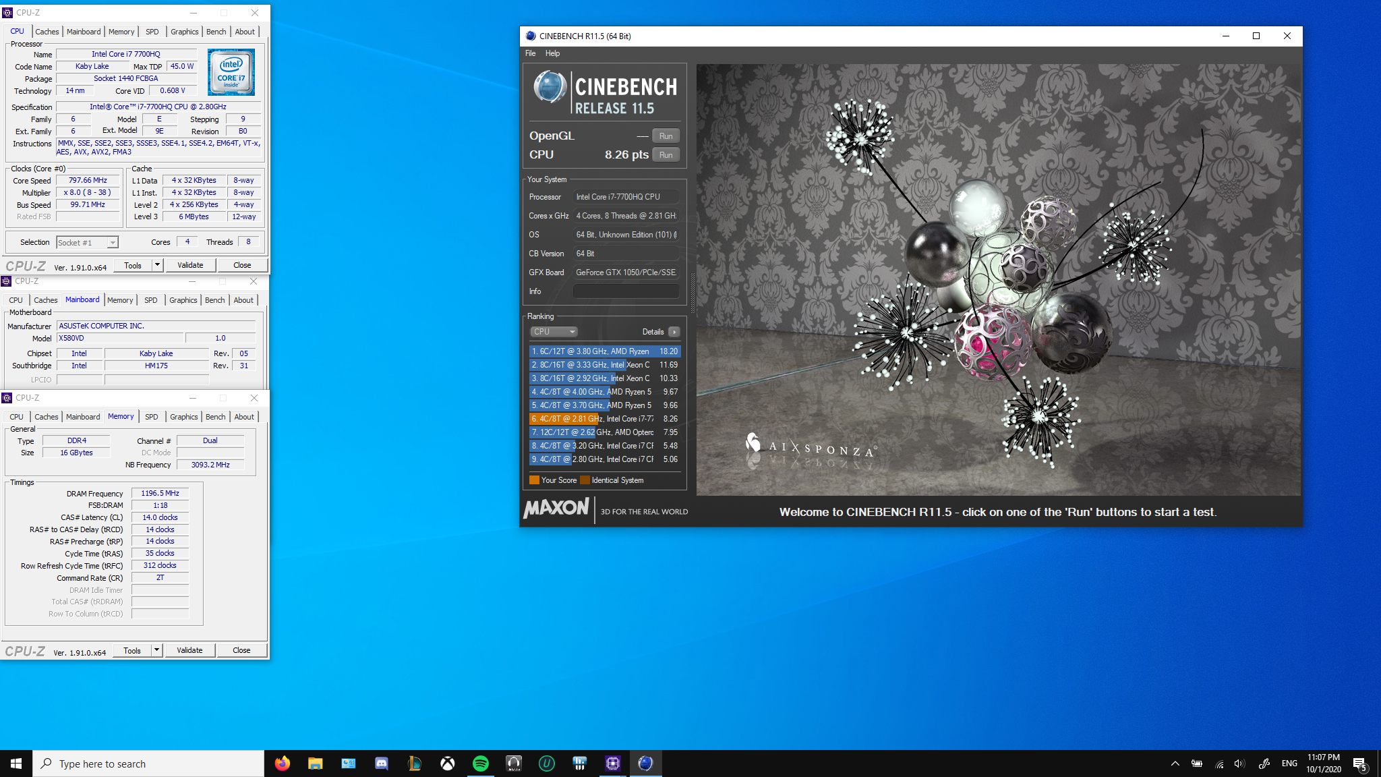Expand Tools dropdown arrow in bottom CPU-Z window
This screenshot has width=1381, height=777.
point(156,650)
